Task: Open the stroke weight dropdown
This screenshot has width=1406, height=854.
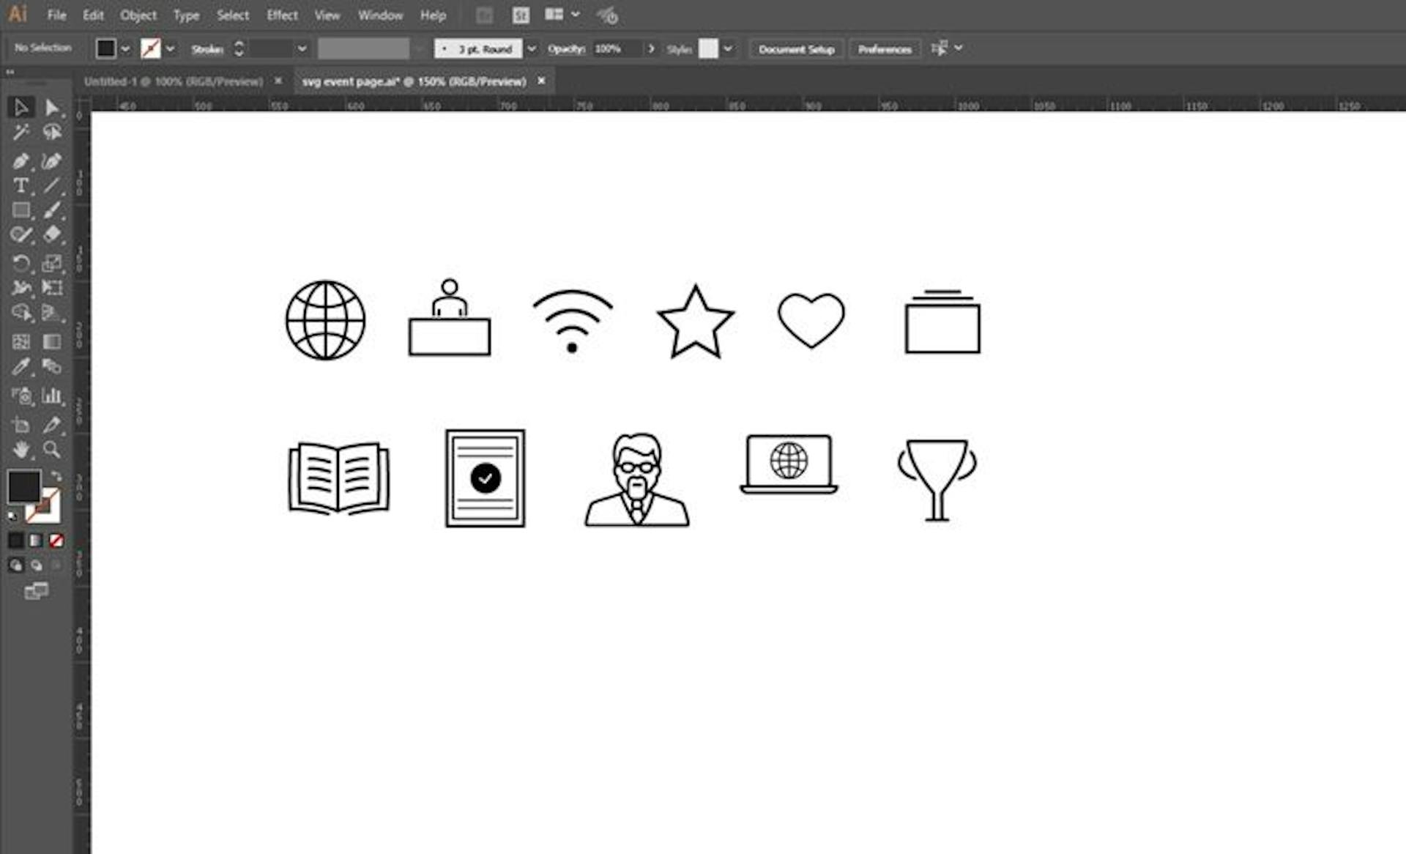Action: coord(303,49)
